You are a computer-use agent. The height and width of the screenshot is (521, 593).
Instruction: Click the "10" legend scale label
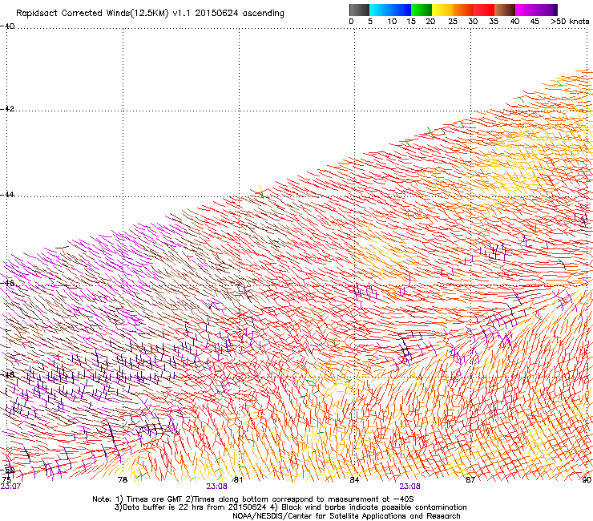(392, 22)
